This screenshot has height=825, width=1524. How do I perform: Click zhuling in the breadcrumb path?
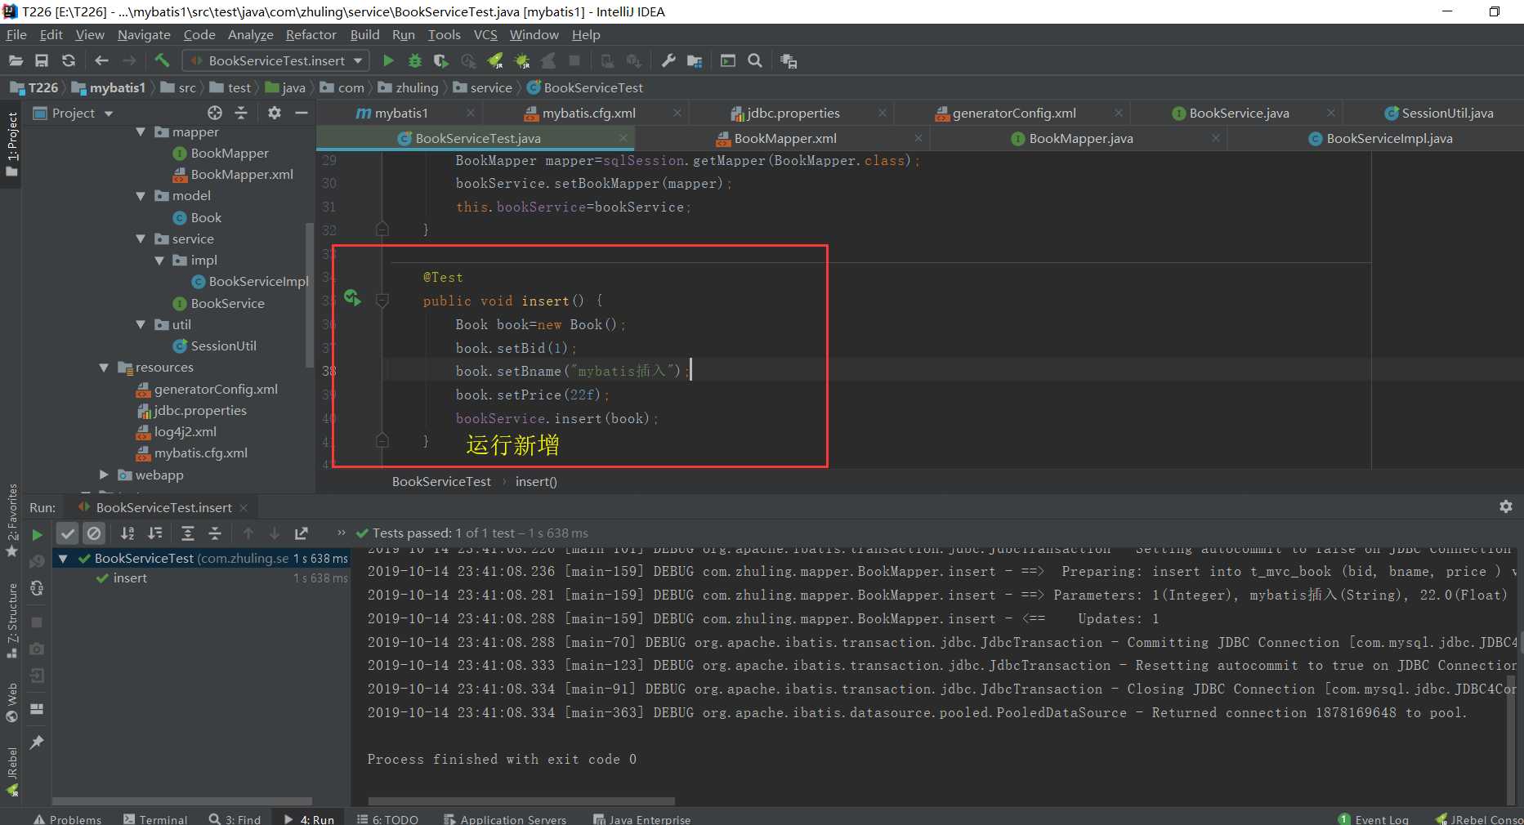pos(417,87)
